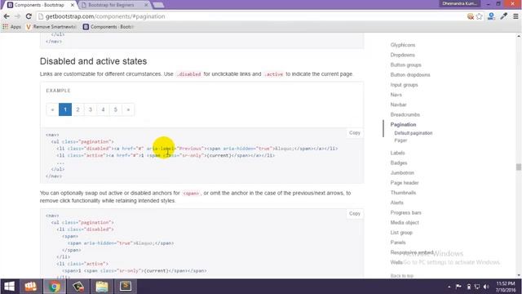Open File Explorer from taskbar

tap(102, 287)
